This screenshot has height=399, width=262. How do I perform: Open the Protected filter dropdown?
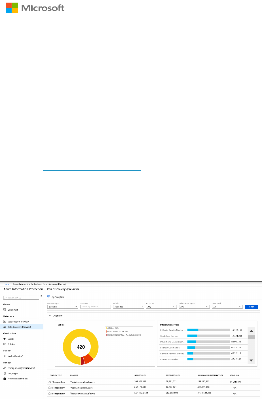tap(161, 307)
